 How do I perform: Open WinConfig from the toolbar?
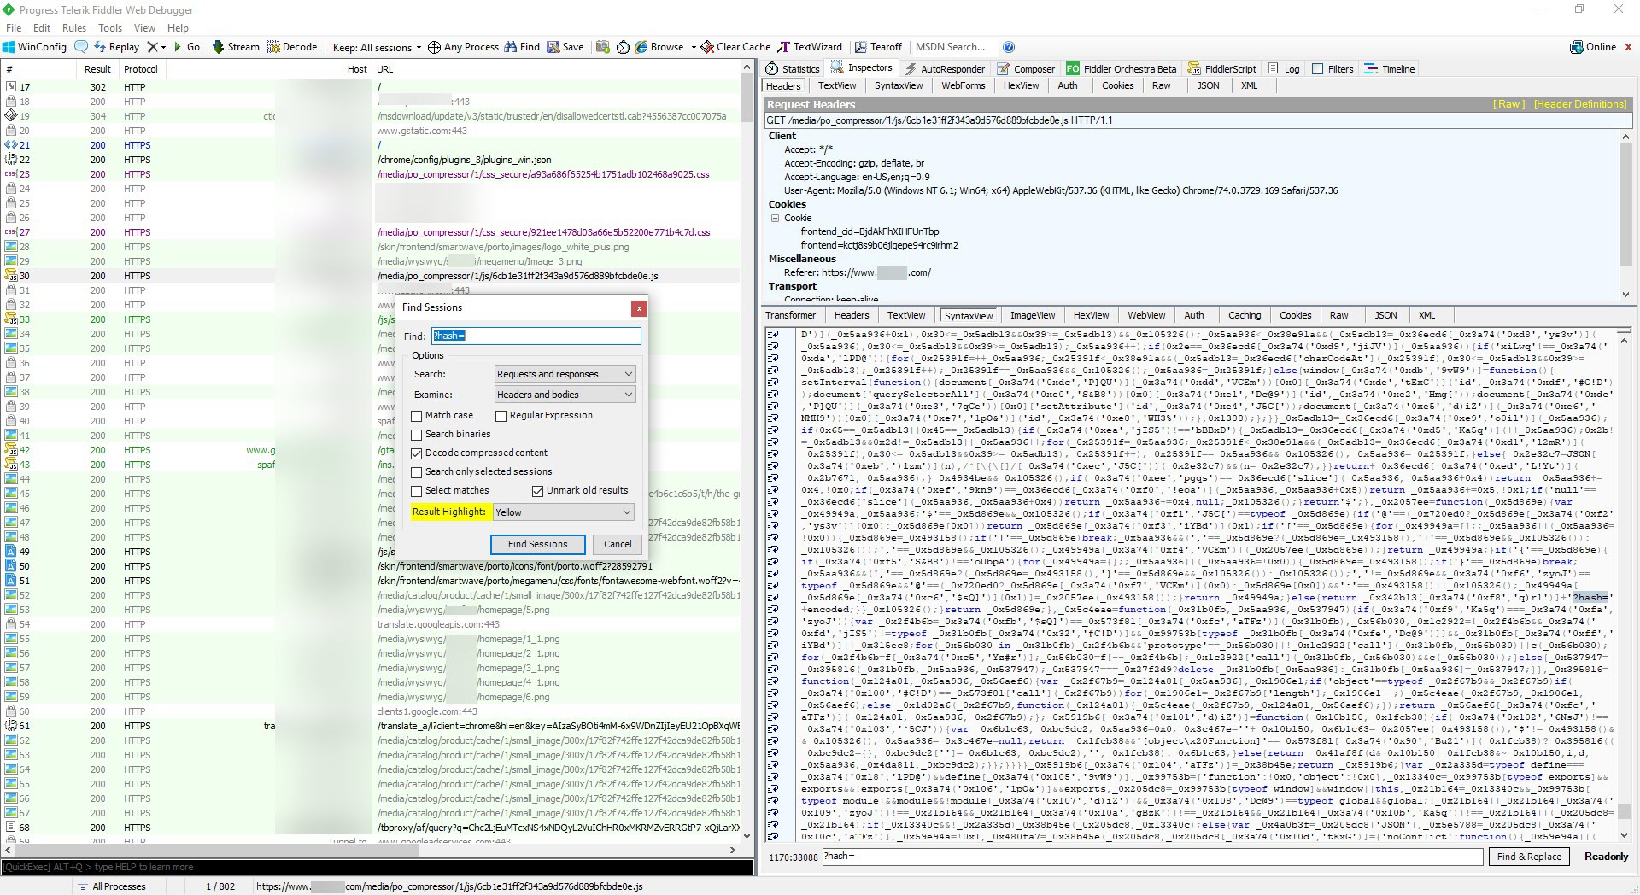click(x=35, y=47)
